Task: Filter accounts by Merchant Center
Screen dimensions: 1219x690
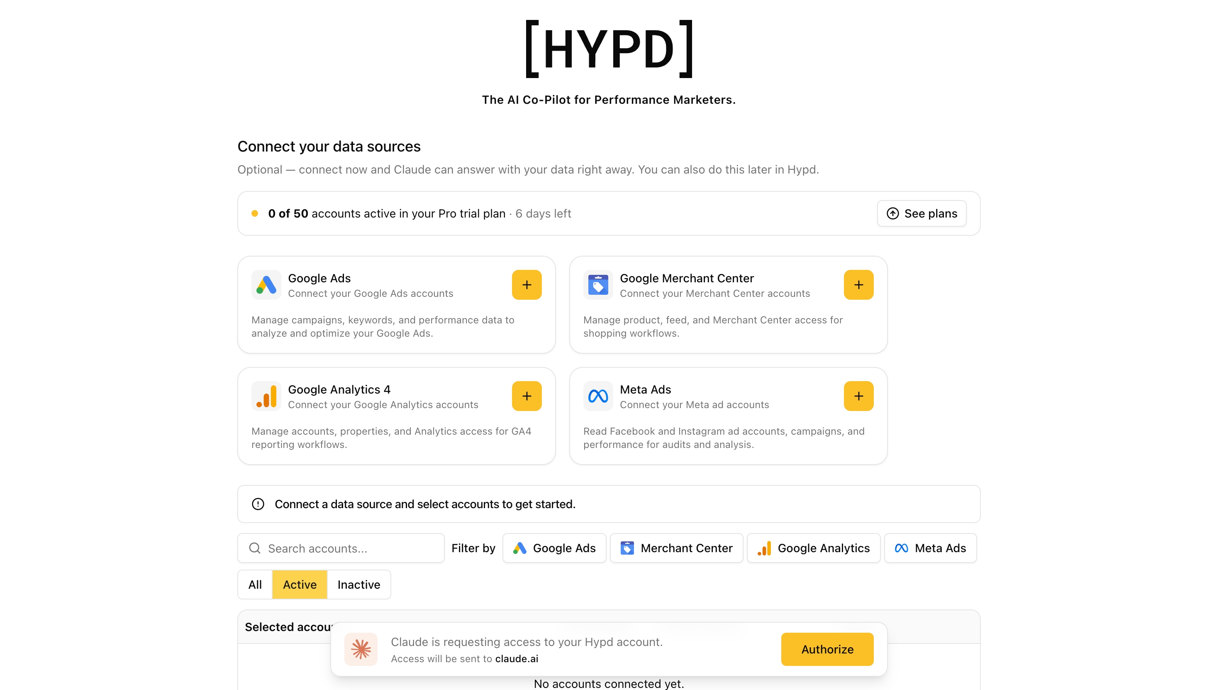Action: pos(676,548)
